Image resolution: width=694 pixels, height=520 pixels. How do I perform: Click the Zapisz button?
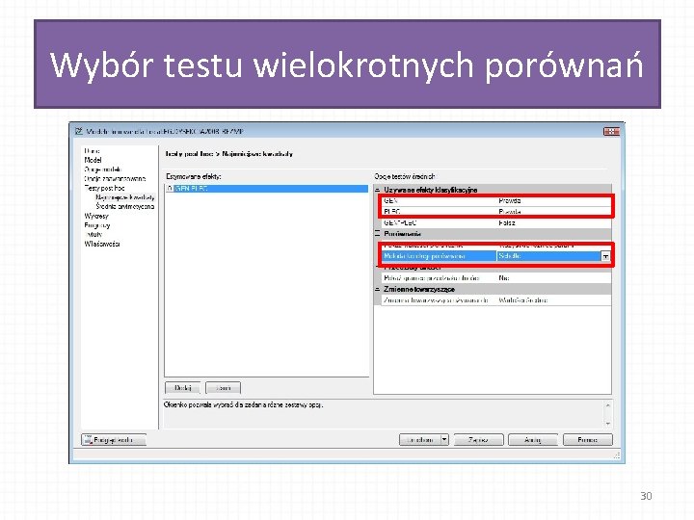(x=478, y=440)
